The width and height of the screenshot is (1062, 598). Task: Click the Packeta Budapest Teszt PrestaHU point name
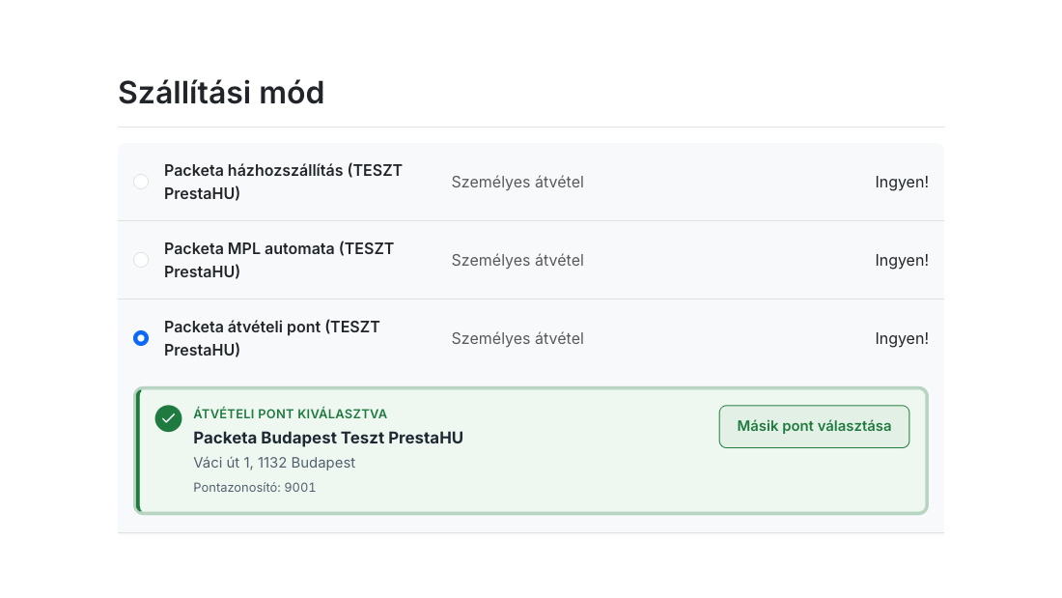[328, 438]
